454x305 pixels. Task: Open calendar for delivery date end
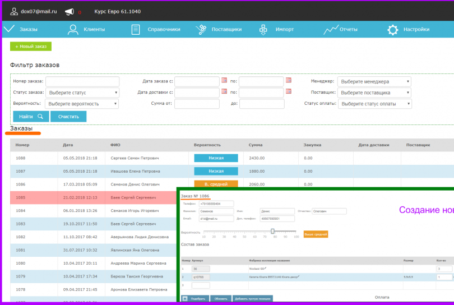point(289,91)
